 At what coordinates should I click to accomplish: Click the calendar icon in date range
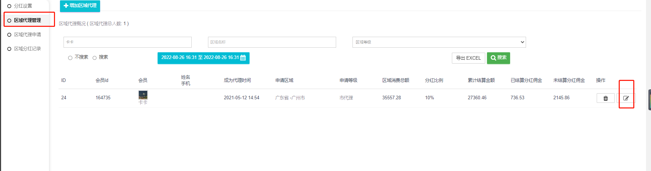(243, 58)
